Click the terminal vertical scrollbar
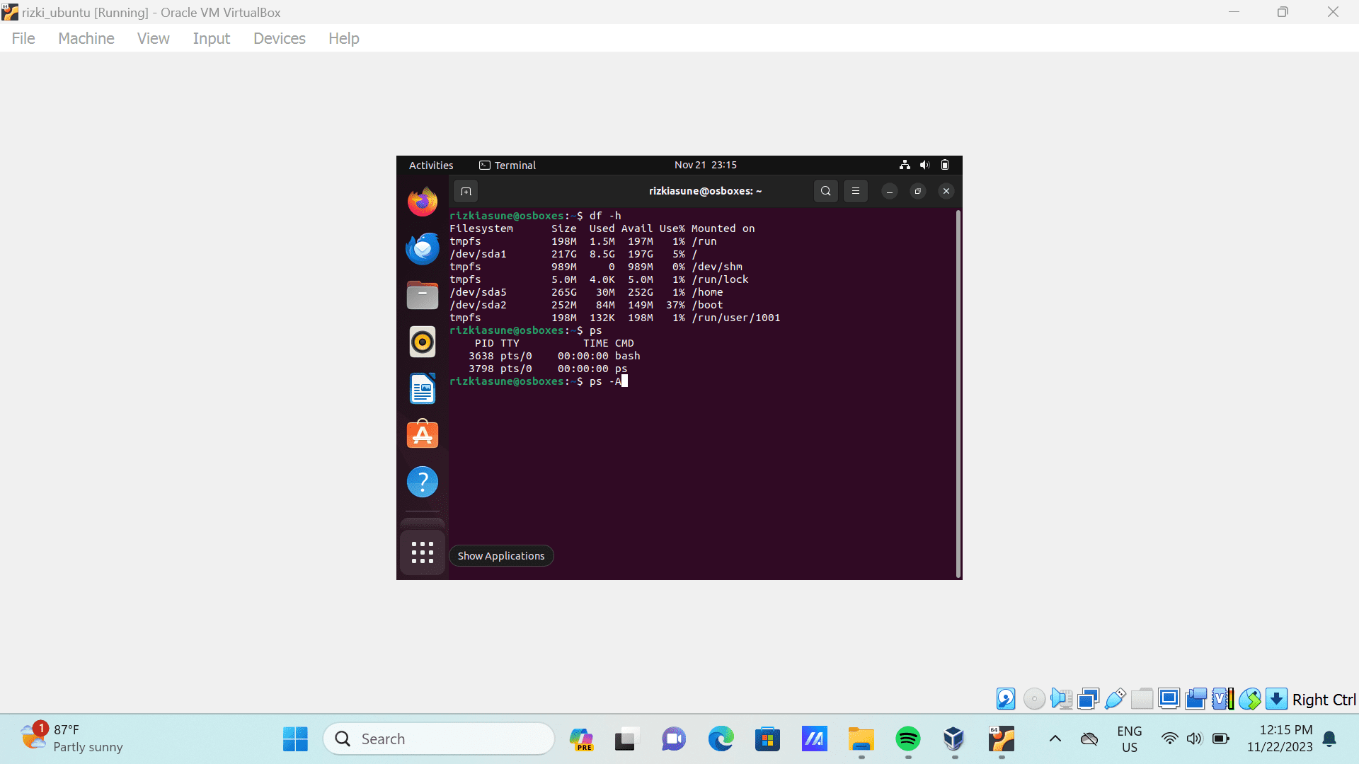 (958, 393)
